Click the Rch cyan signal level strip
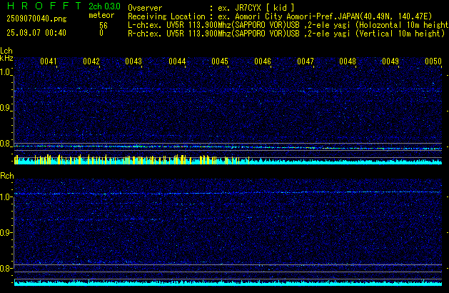The height and width of the screenshot is (293, 449). point(228,283)
